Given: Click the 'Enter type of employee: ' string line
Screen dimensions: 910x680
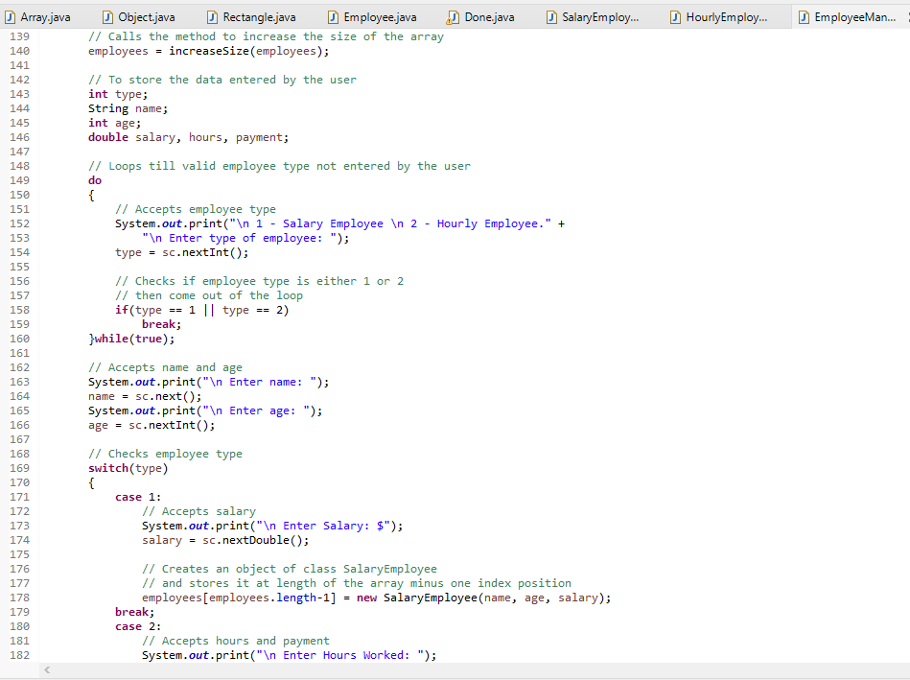Looking at the screenshot, I should (x=245, y=238).
